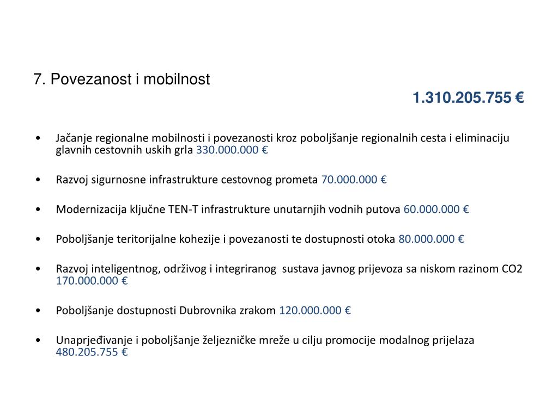Click 'Razvoj sigurnosne infrastrukture cestovnog prometa'
The width and height of the screenshot is (558, 418).
coord(186,180)
